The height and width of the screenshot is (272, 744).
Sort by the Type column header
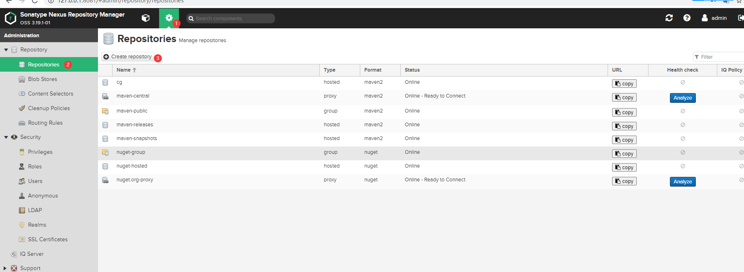point(340,70)
